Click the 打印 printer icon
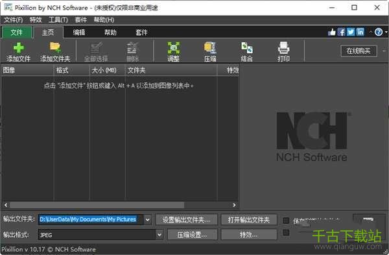 [x=283, y=47]
